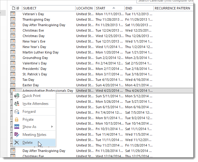Click the calendar icon beside St. Patrick's Day
The image size is (198, 162).
point(13,74)
